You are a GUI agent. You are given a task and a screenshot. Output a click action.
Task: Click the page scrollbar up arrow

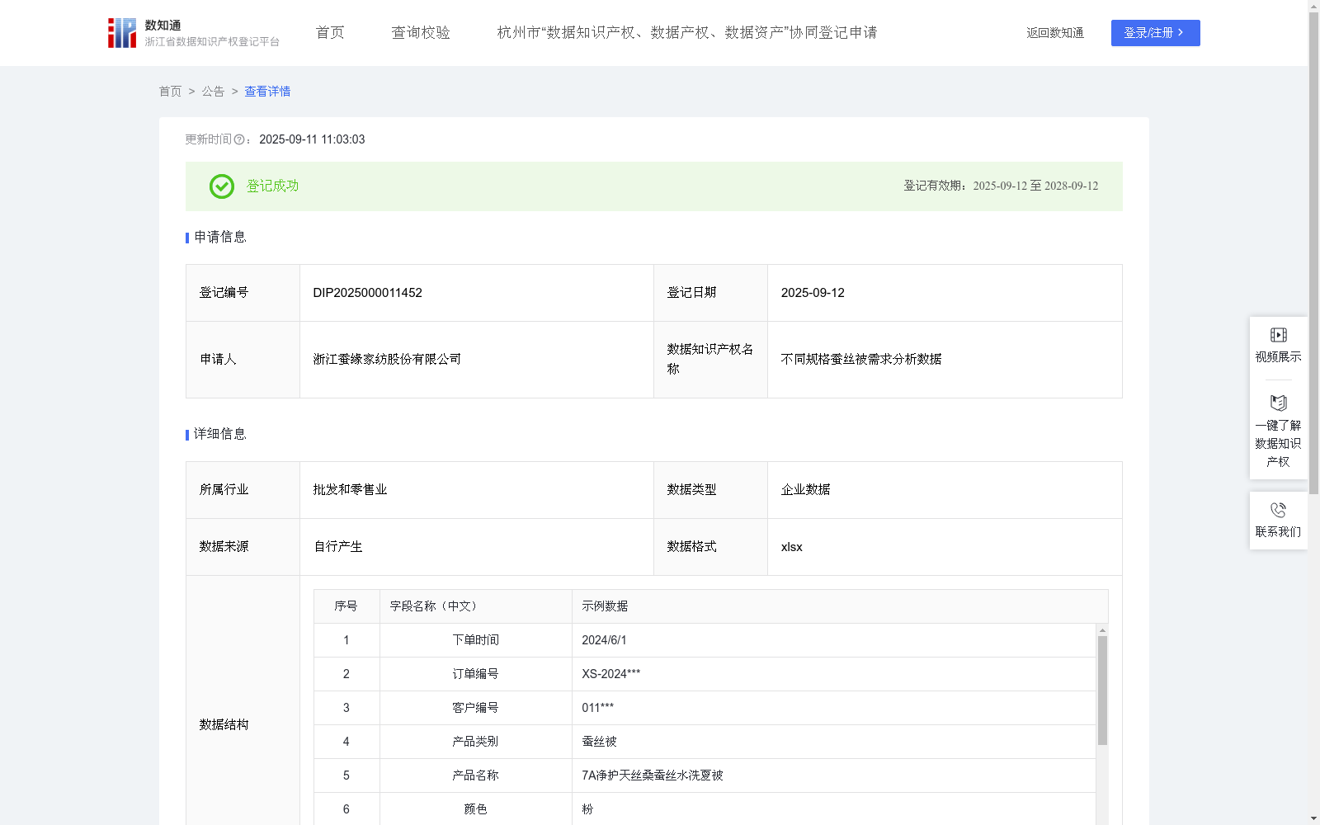[1313, 6]
